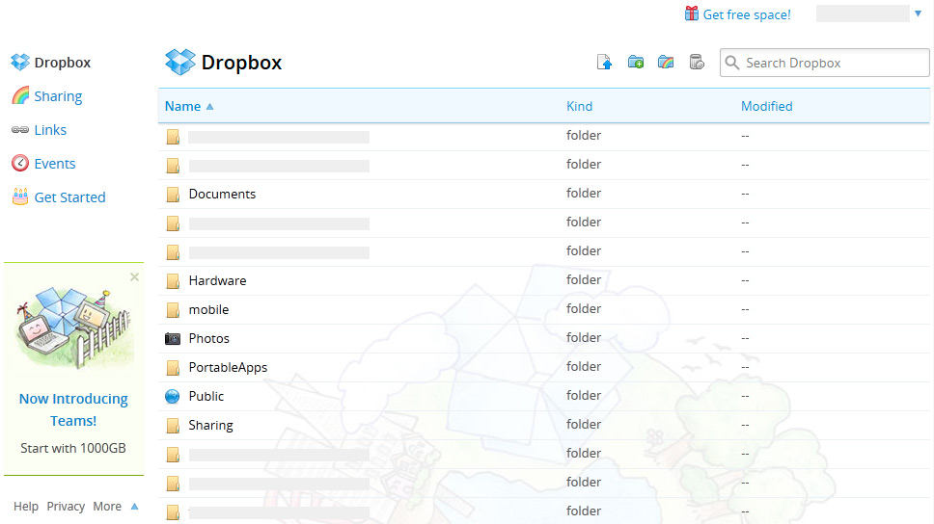Open the Photos folder name
The width and height of the screenshot is (934, 524).
pos(209,338)
